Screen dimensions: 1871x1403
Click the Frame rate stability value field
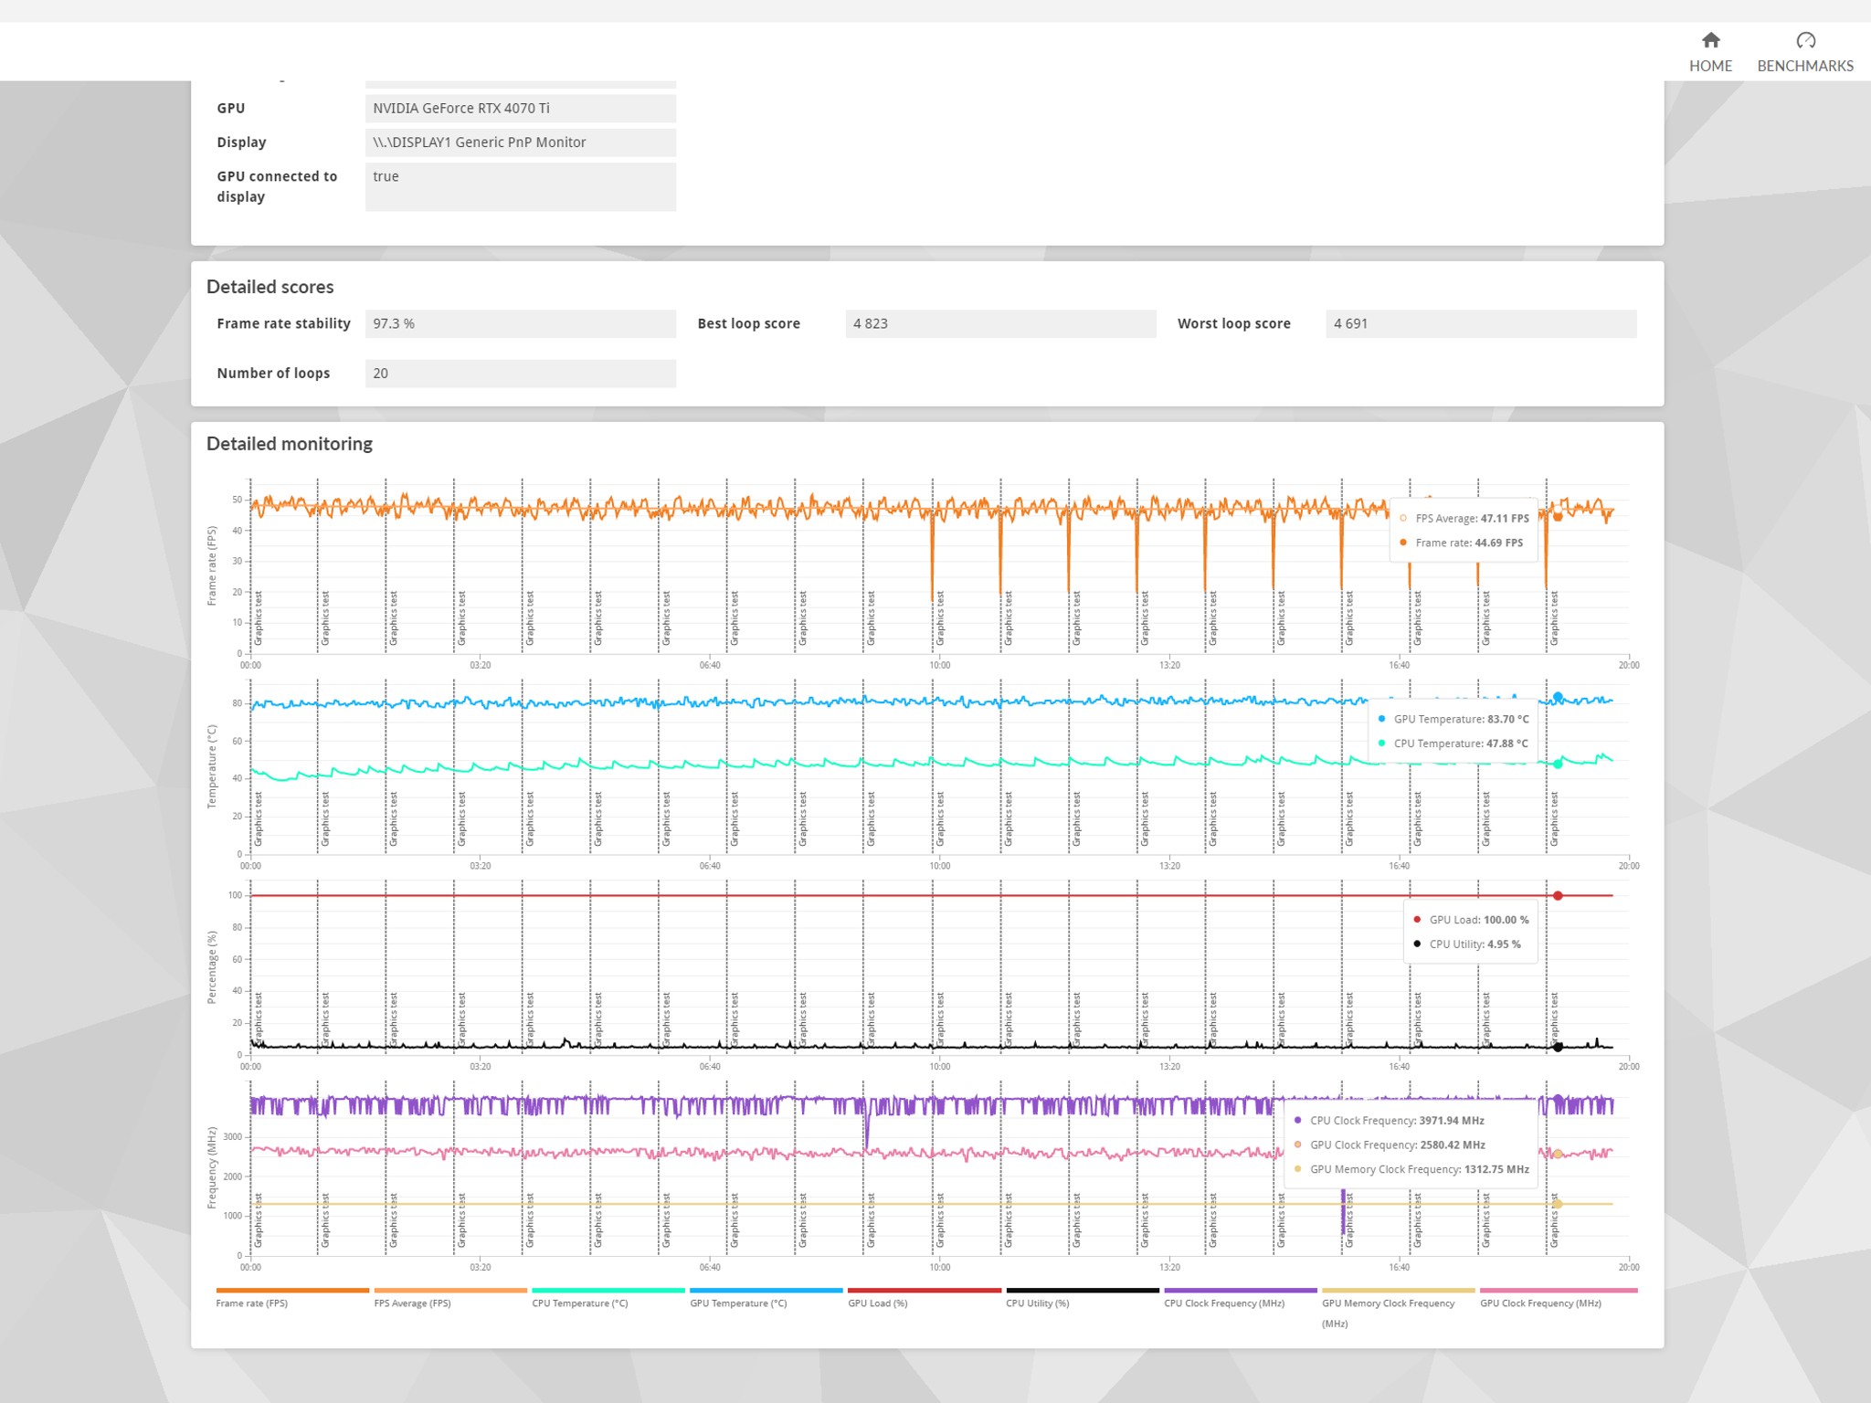pos(521,323)
